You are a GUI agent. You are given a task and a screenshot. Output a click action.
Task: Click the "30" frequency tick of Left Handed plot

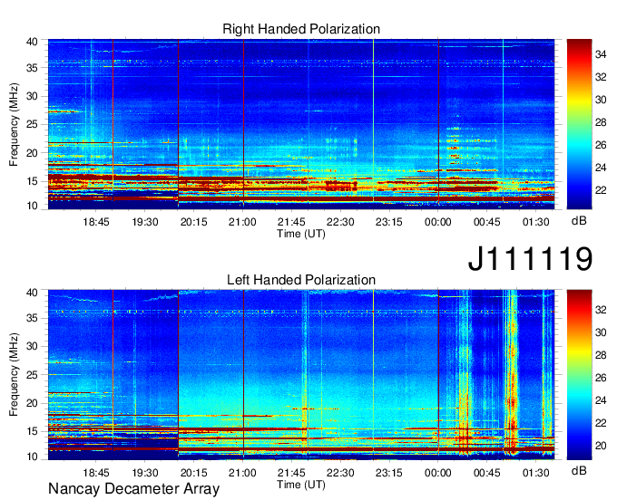point(32,346)
